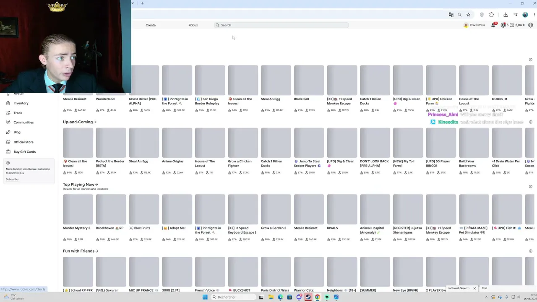Open Roblox notifications bell
This screenshot has height=302, width=537.
click(x=493, y=25)
